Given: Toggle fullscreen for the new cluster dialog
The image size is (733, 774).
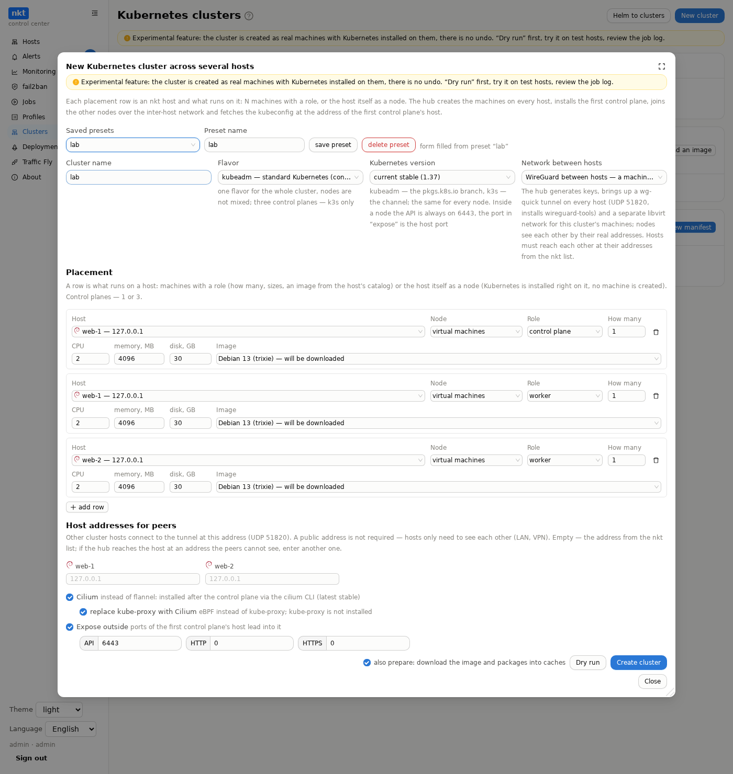Looking at the screenshot, I should pyautogui.click(x=662, y=66).
